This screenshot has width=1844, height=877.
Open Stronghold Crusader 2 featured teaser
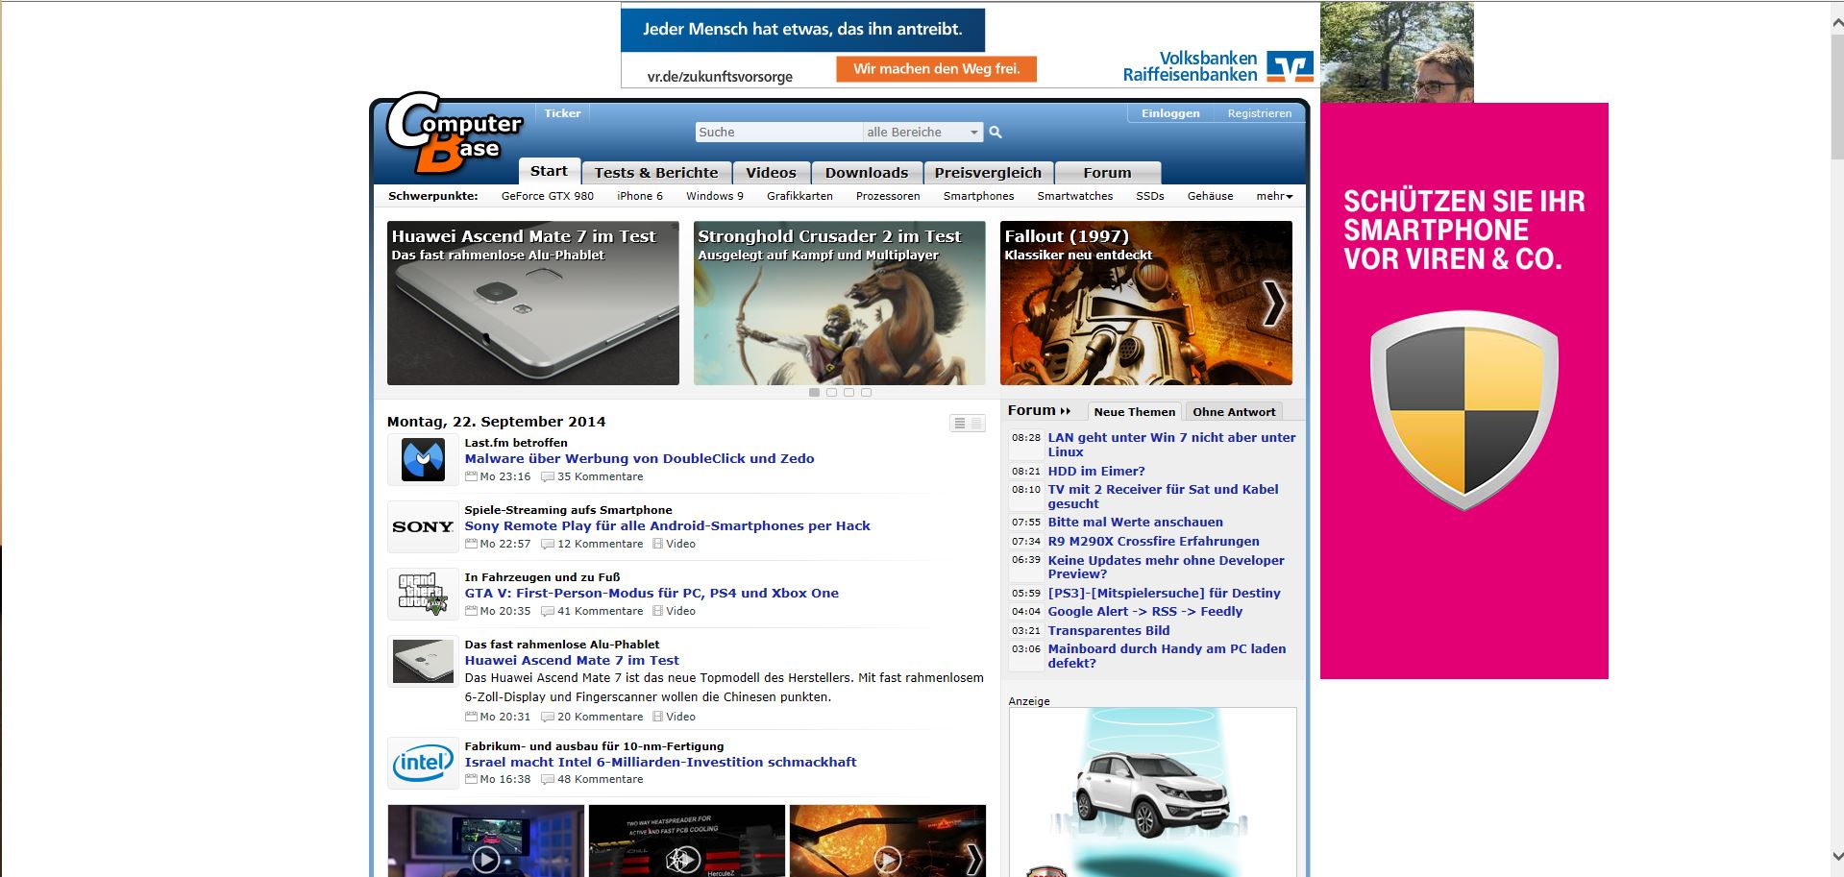point(840,304)
